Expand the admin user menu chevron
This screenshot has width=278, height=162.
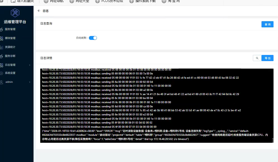tap(30, 82)
